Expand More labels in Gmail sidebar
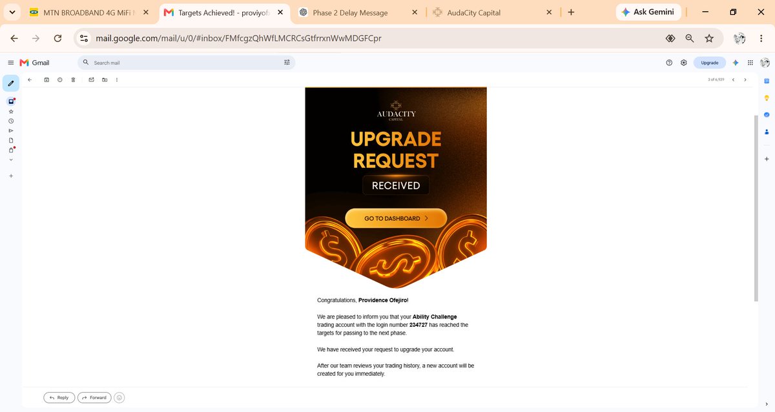The width and height of the screenshot is (775, 412). coord(11,160)
